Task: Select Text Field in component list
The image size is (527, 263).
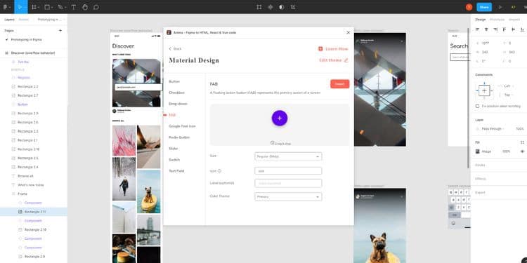Action: (x=176, y=170)
